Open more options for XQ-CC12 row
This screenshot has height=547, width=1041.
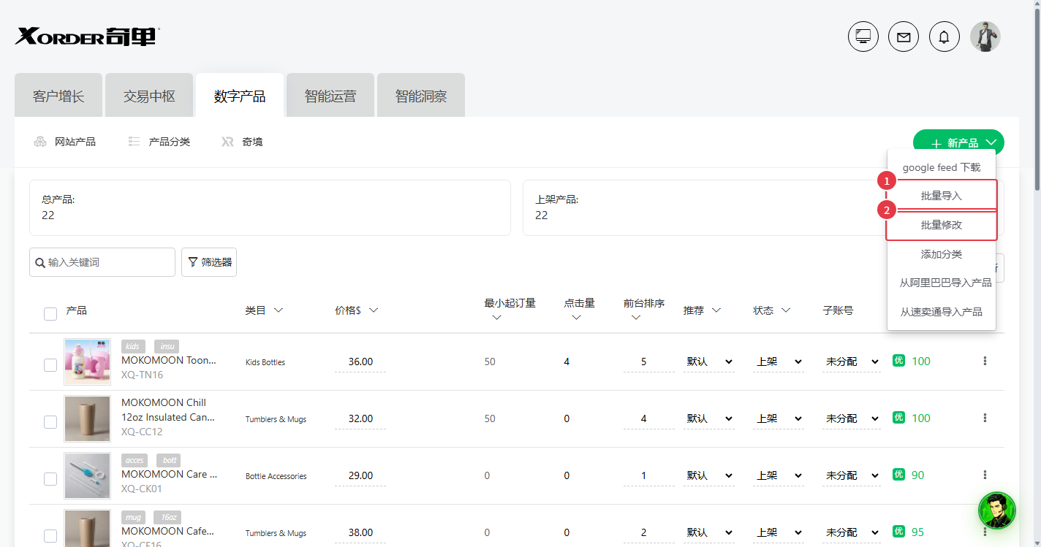[x=985, y=418]
